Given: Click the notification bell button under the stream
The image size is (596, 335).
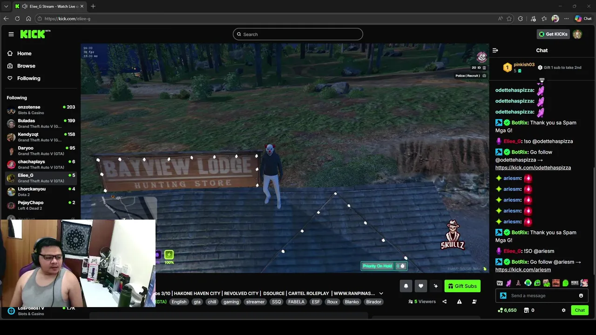Looking at the screenshot, I should point(406,286).
